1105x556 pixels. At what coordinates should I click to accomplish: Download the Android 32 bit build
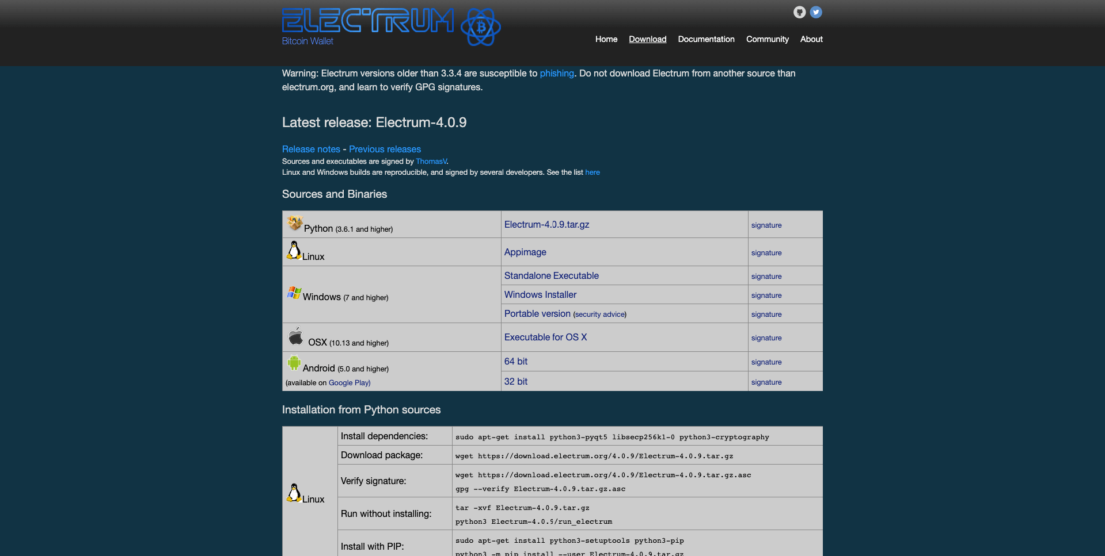coord(516,382)
